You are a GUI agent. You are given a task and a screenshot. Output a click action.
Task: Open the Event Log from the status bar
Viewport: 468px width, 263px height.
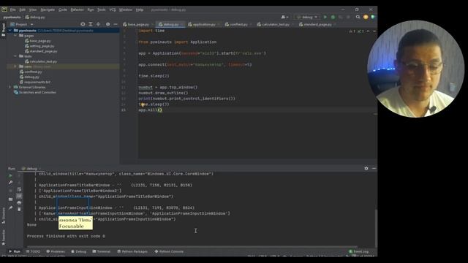[359, 251]
